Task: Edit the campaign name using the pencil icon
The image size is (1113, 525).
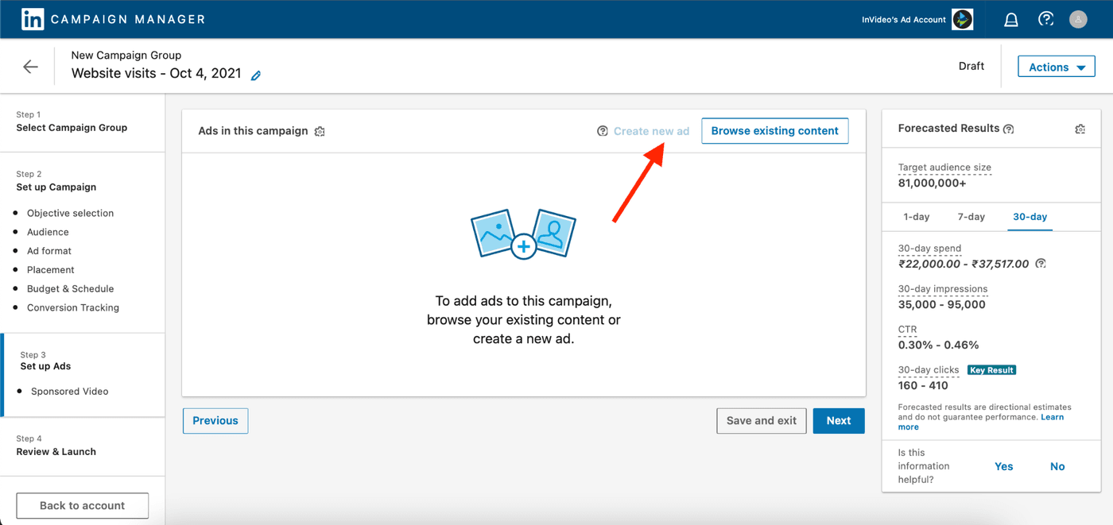Action: pos(255,74)
